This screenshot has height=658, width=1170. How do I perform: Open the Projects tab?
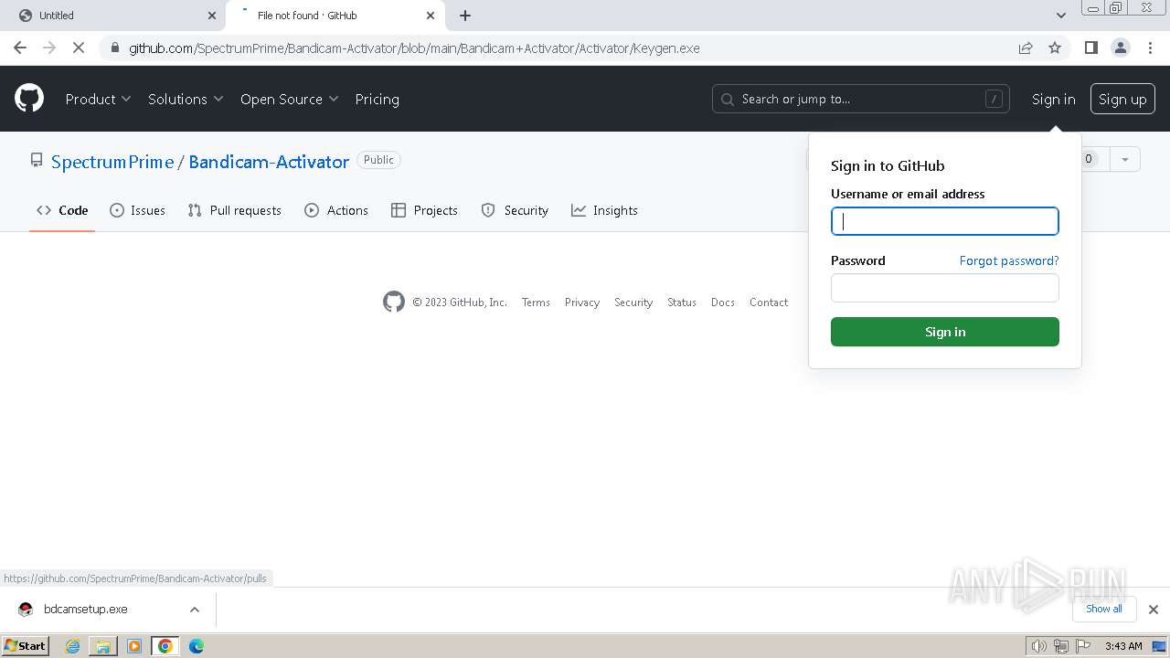(424, 210)
